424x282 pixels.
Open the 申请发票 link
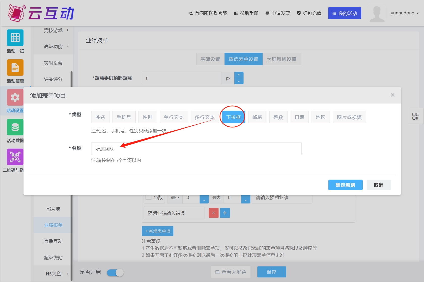[278, 13]
